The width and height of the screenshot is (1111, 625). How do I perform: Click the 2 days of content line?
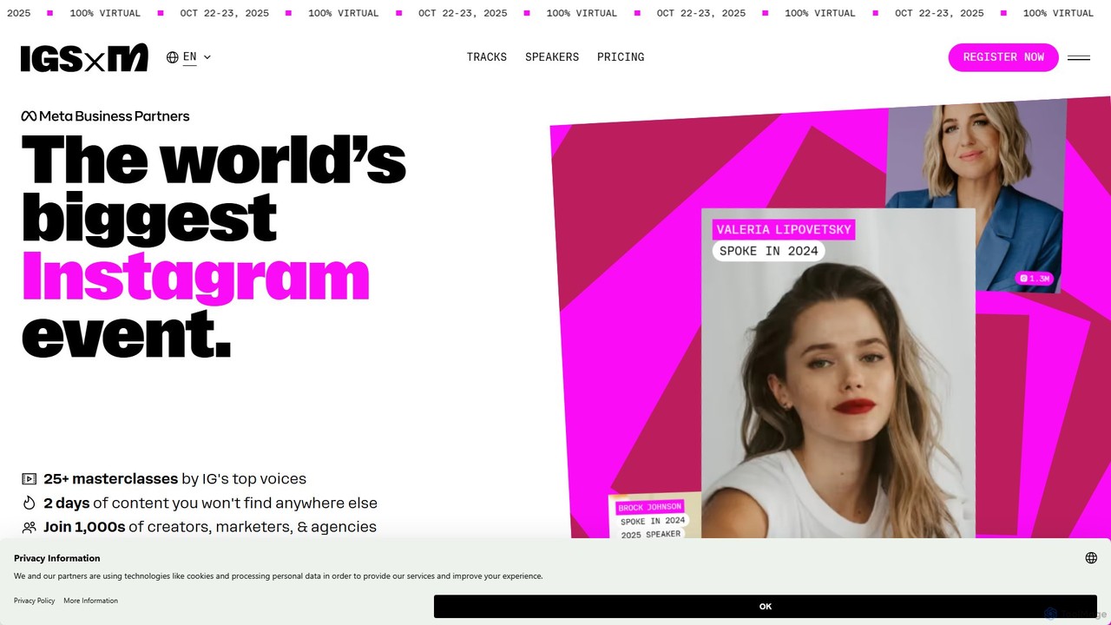(210, 503)
